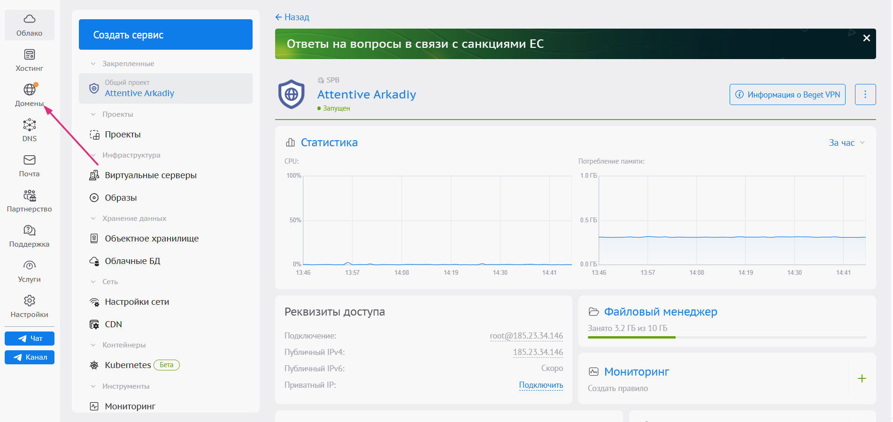This screenshot has height=422, width=893.
Task: Open Настройки сети menu item
Action: [137, 302]
